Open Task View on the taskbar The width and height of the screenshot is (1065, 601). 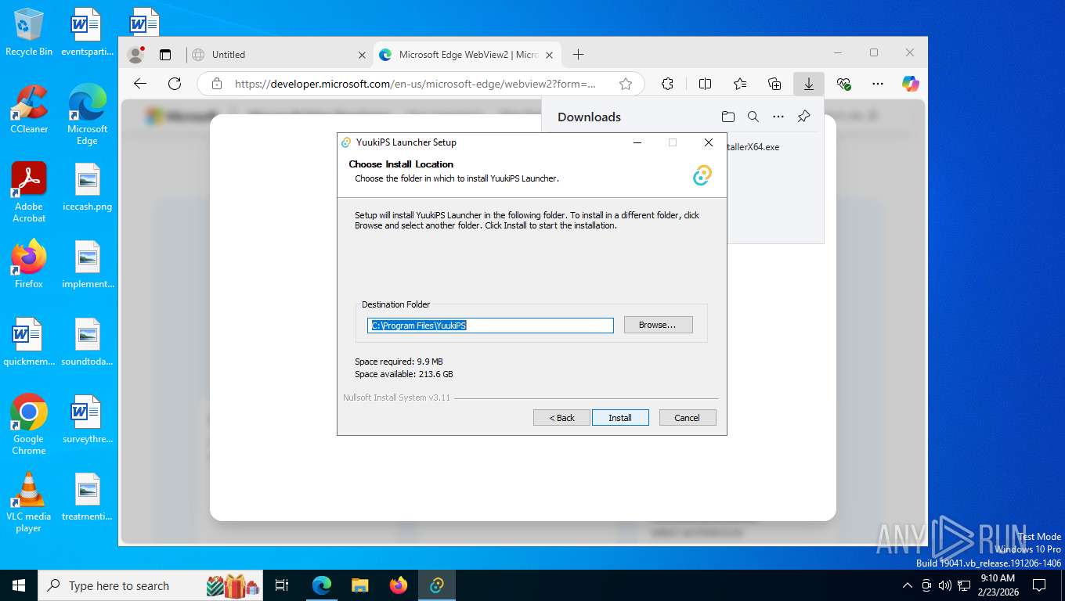point(283,585)
